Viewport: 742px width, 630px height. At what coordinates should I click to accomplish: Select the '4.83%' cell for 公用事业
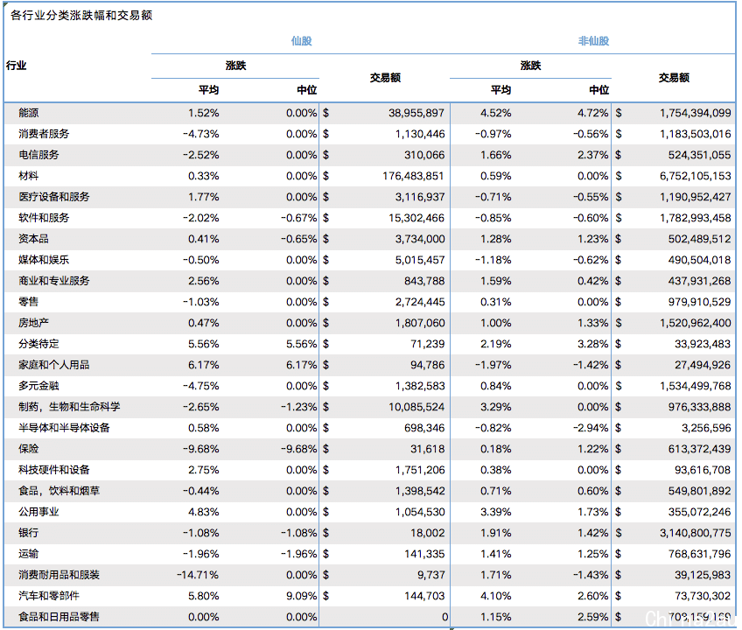(x=204, y=512)
